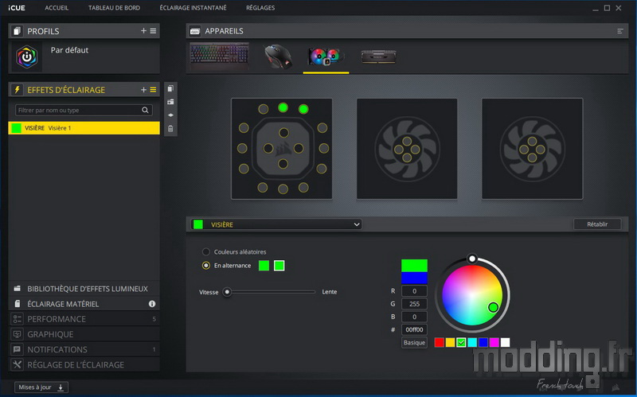Open the Appareils panel menu
The width and height of the screenshot is (637, 397).
point(620,31)
